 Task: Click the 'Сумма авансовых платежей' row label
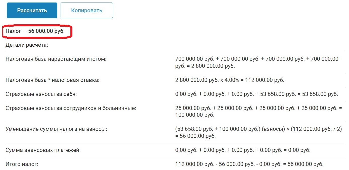click(x=43, y=150)
